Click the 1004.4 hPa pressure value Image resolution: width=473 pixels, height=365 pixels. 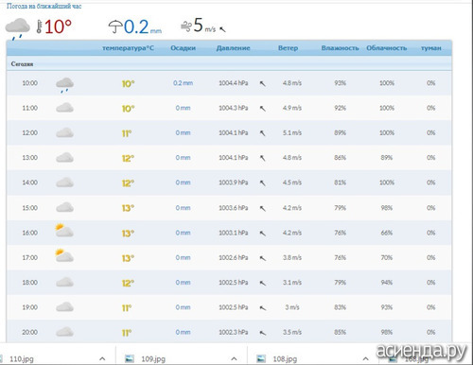[234, 83]
